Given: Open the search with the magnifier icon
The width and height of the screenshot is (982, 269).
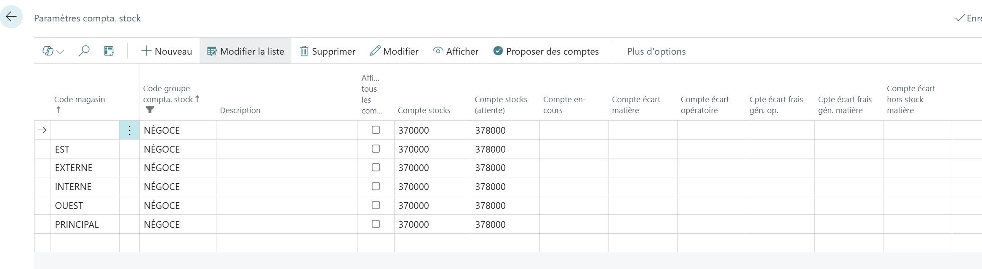Looking at the screenshot, I should [x=84, y=51].
